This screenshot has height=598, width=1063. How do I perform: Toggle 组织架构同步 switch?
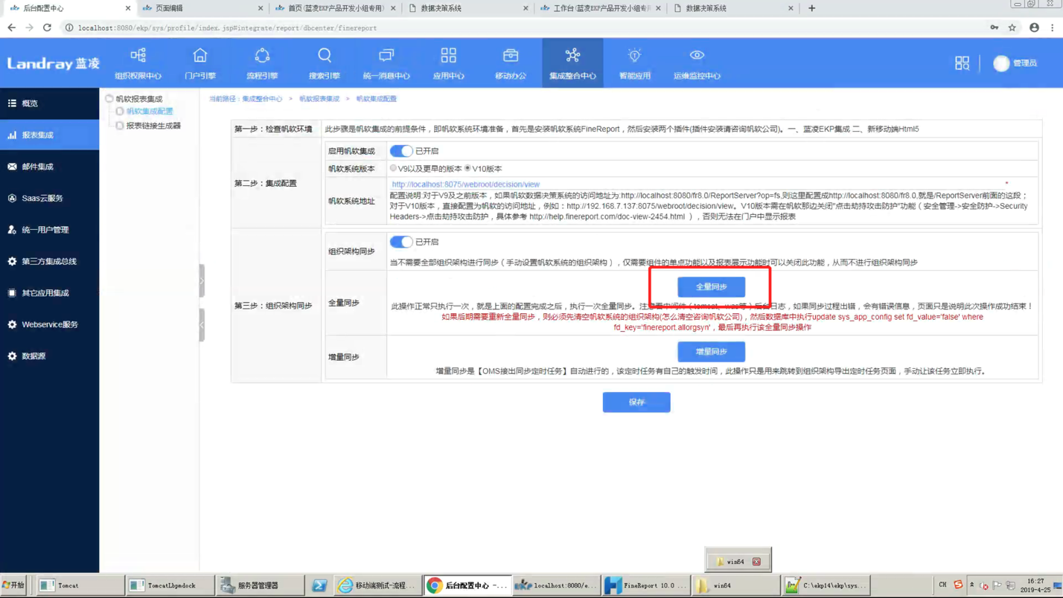(401, 242)
